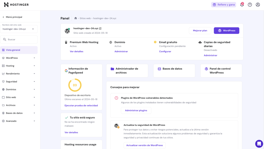
Task: Select Vista general in the sidebar
Action: (x=19, y=50)
